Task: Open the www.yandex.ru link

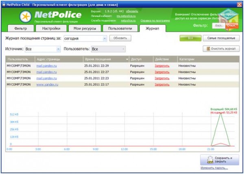Action: (x=47, y=85)
